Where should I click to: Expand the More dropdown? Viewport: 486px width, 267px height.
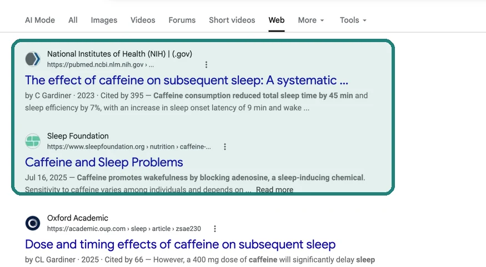(x=311, y=20)
